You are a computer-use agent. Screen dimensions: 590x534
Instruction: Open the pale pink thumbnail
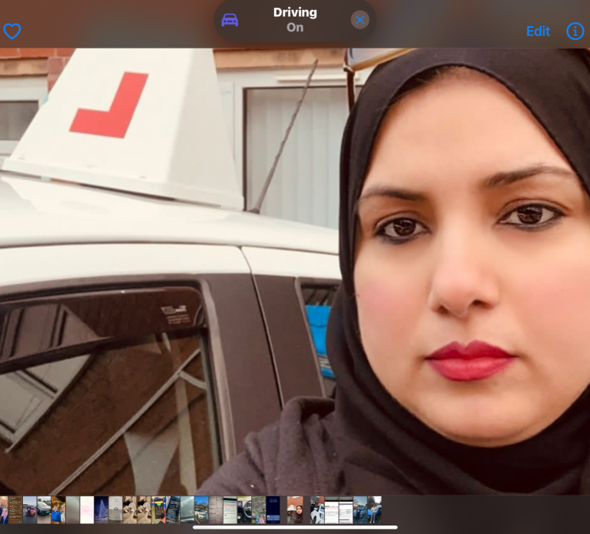(x=87, y=510)
